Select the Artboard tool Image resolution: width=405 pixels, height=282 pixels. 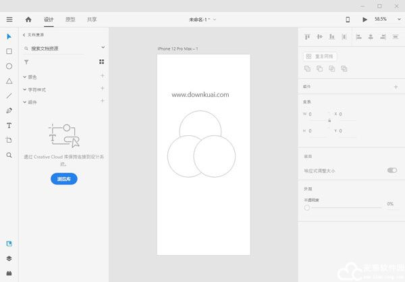pyautogui.click(x=9, y=140)
